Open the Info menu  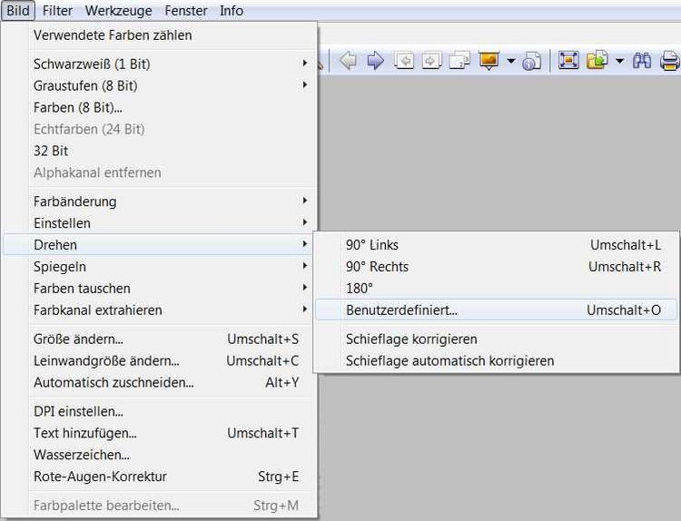point(231,10)
